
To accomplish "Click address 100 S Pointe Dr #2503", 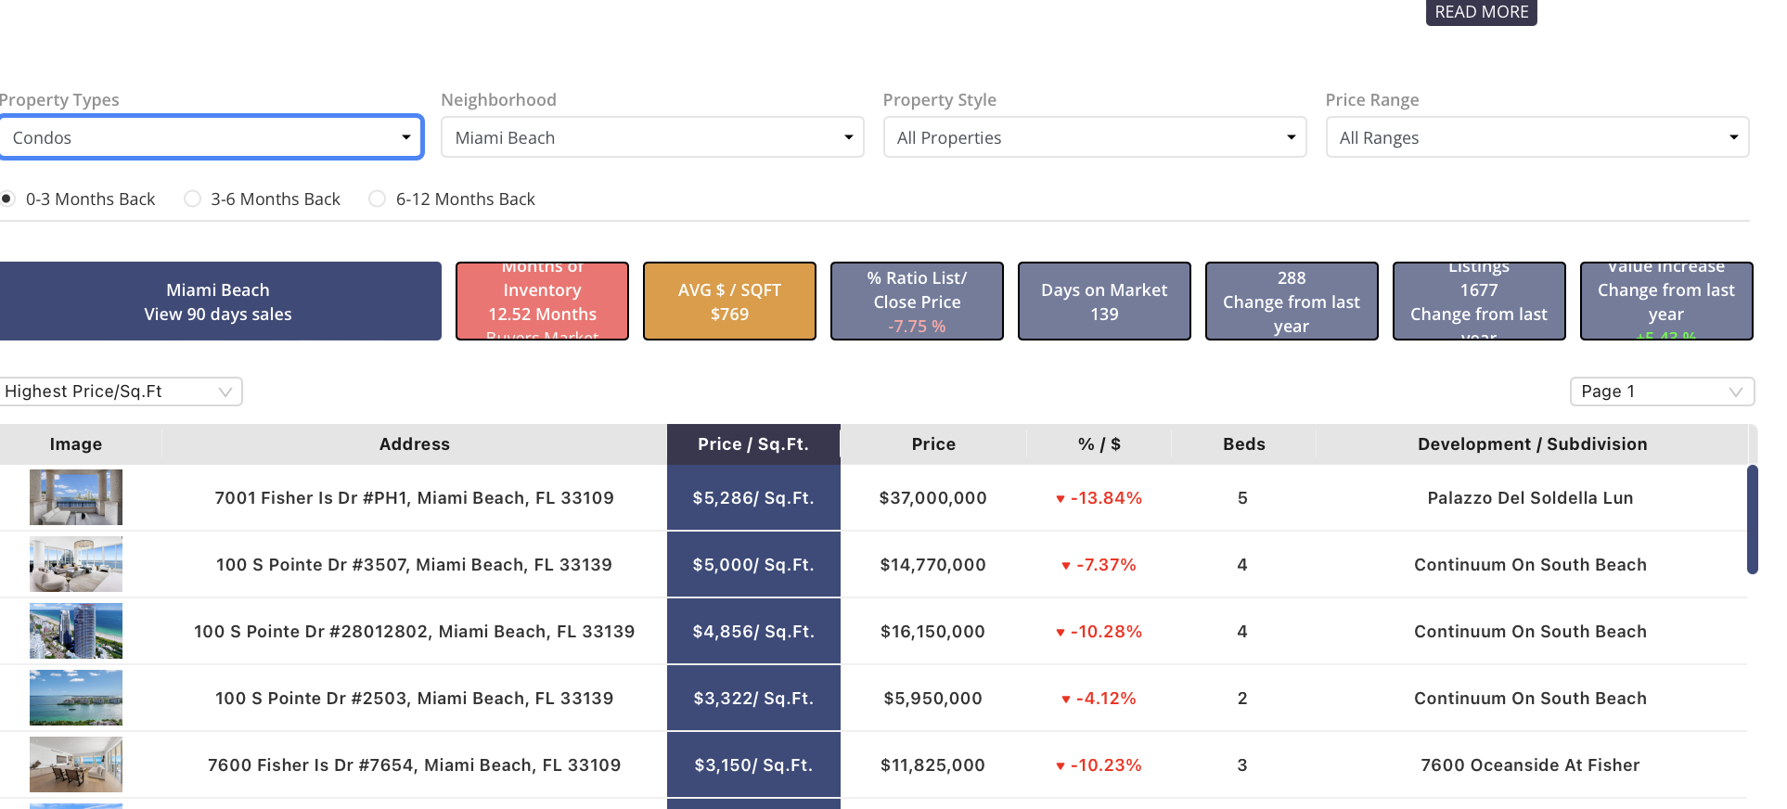I will (415, 699).
